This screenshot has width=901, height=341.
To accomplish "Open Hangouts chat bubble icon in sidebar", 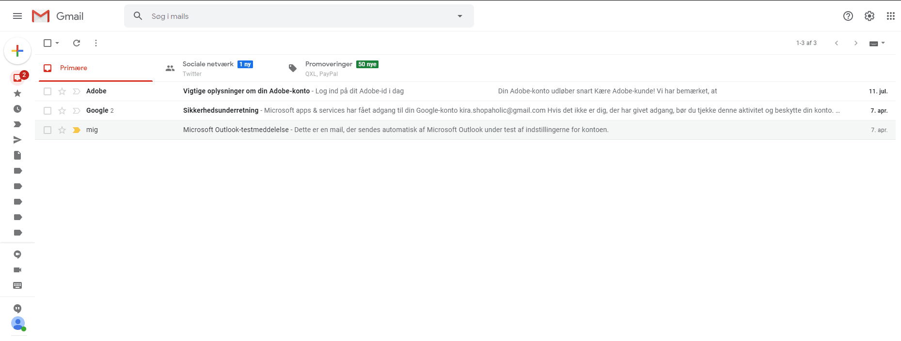I will point(17,254).
